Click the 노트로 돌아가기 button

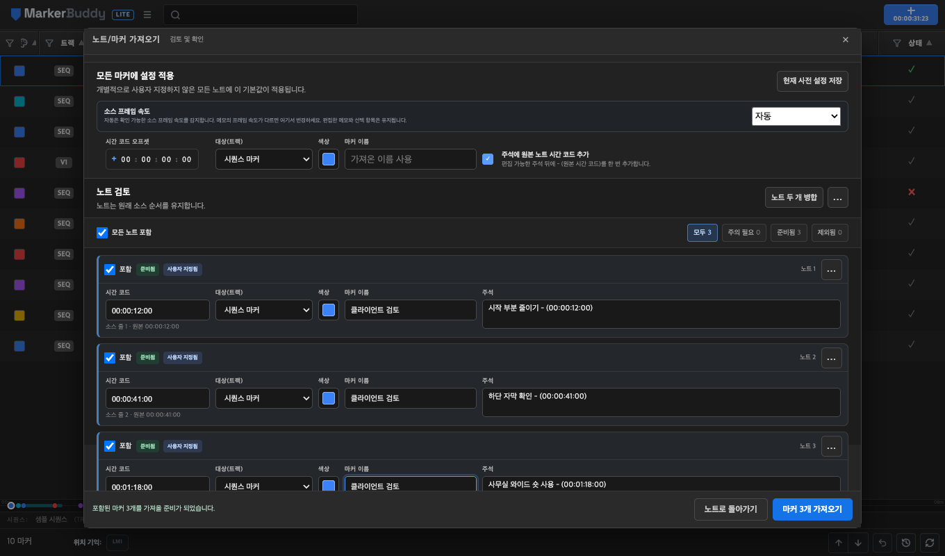[731, 509]
